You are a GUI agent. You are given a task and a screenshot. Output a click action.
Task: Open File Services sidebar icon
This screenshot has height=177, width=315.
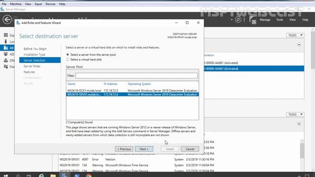pos(6,66)
